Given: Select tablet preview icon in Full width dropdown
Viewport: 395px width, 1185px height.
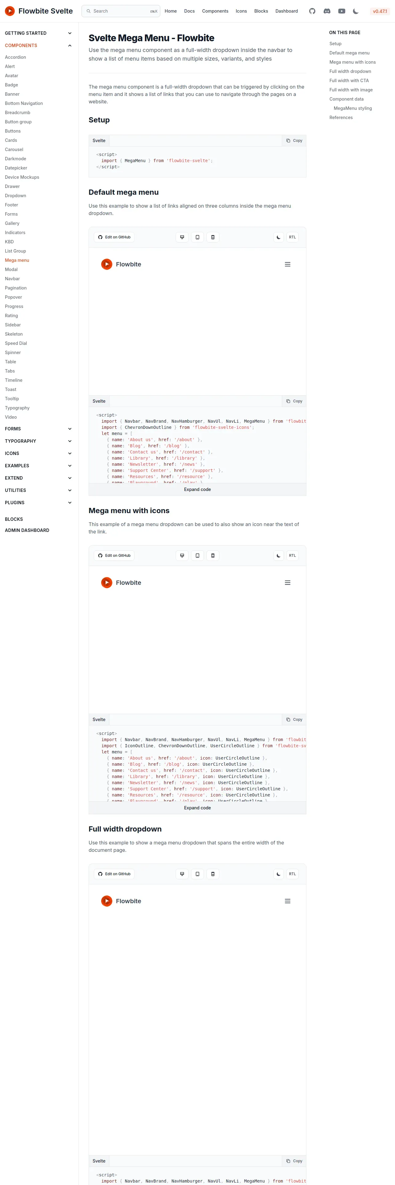Looking at the screenshot, I should [x=197, y=874].
